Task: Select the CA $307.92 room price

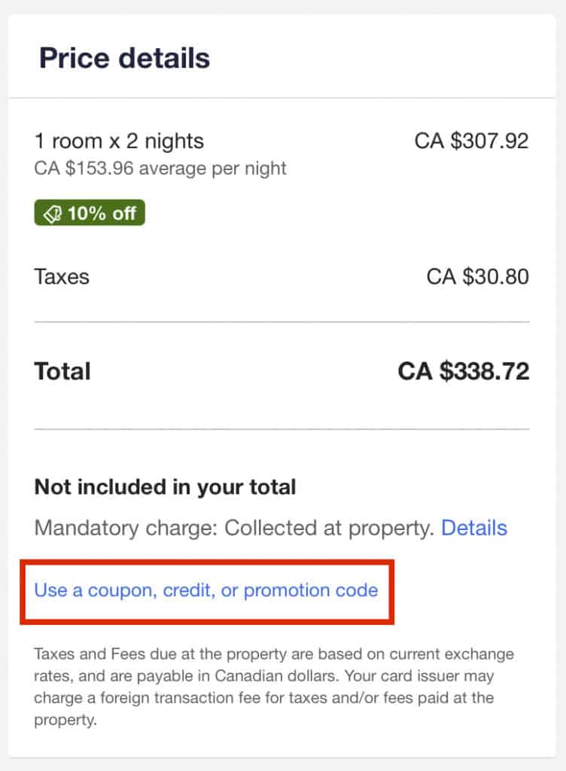Action: [473, 141]
